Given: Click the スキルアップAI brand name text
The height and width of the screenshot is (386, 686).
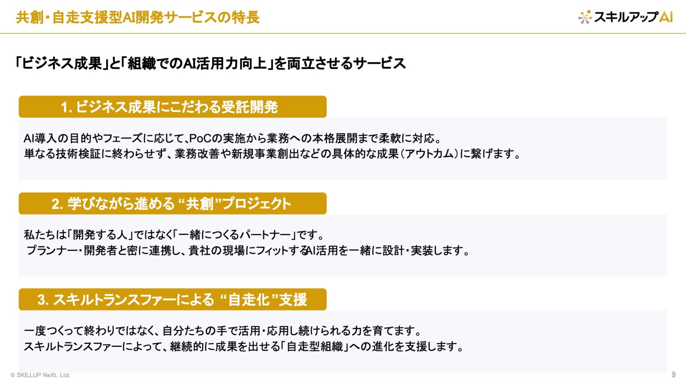Looking at the screenshot, I should (633, 17).
